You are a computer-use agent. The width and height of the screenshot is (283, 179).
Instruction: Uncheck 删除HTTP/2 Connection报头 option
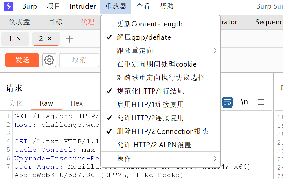(x=161, y=131)
